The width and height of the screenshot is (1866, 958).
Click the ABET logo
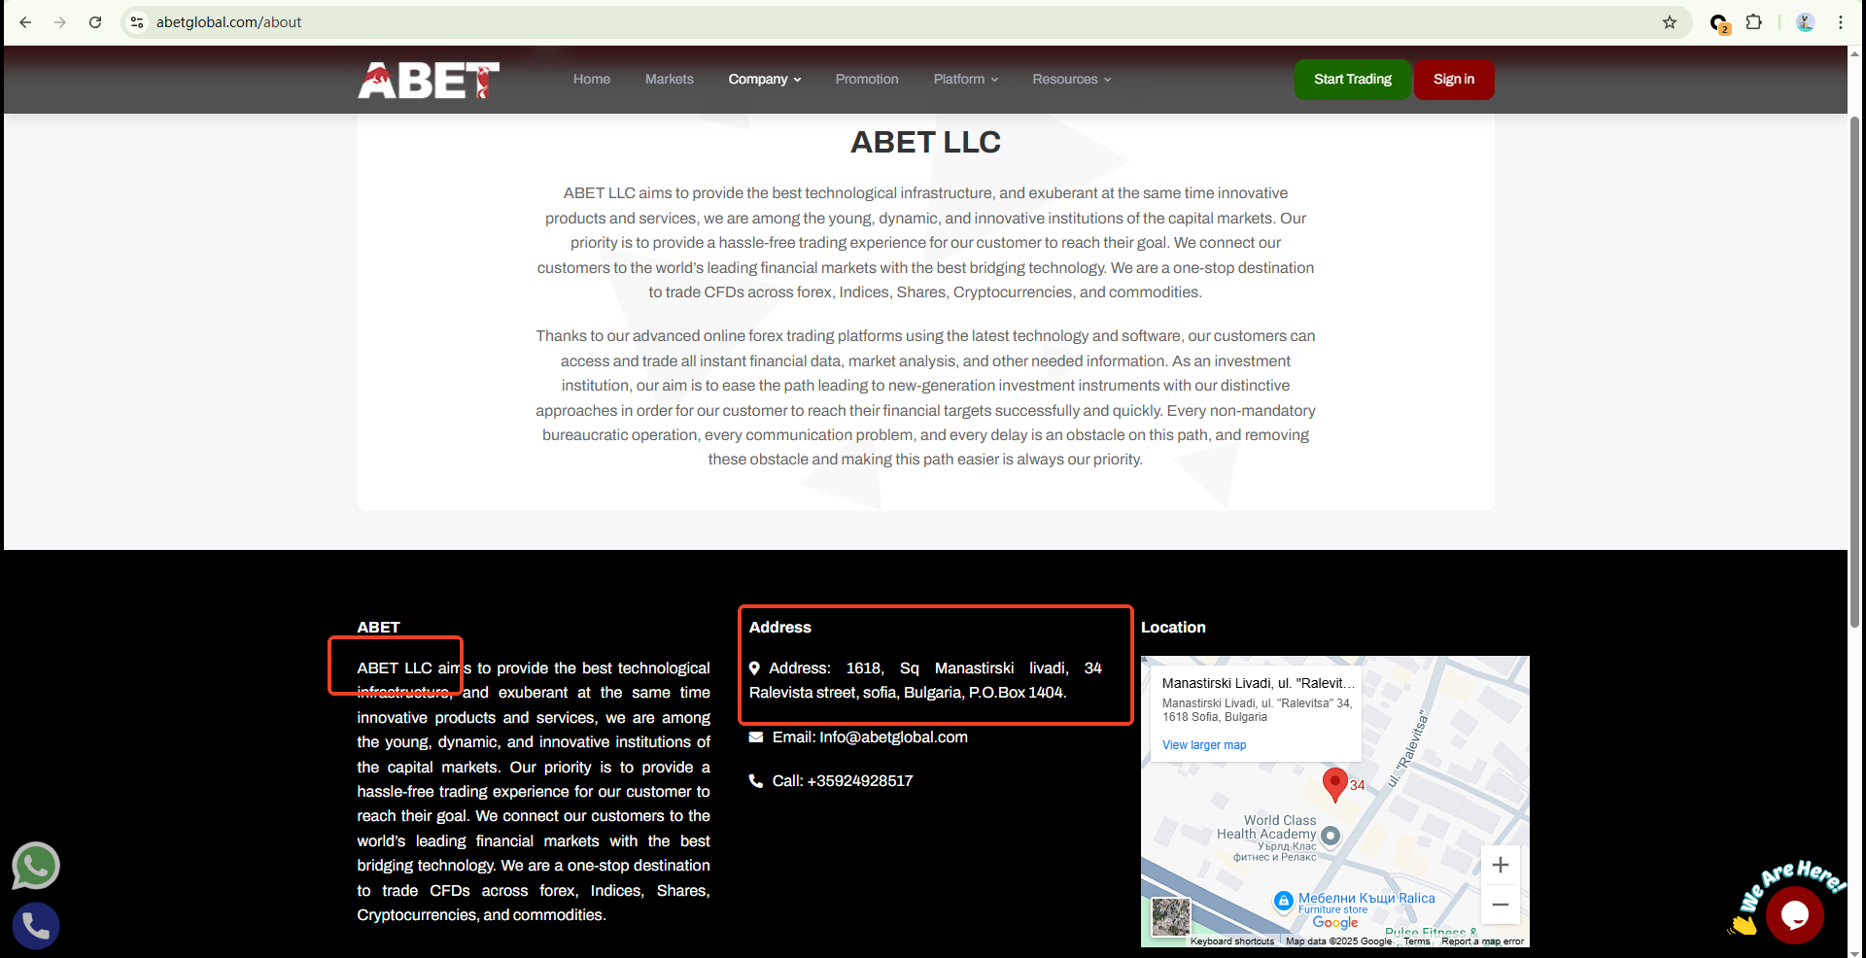click(429, 81)
